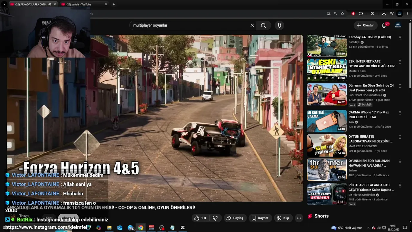Open options for Dünyanın En Obez Şehrinde video
This screenshot has height=232, width=412.
[x=400, y=86]
